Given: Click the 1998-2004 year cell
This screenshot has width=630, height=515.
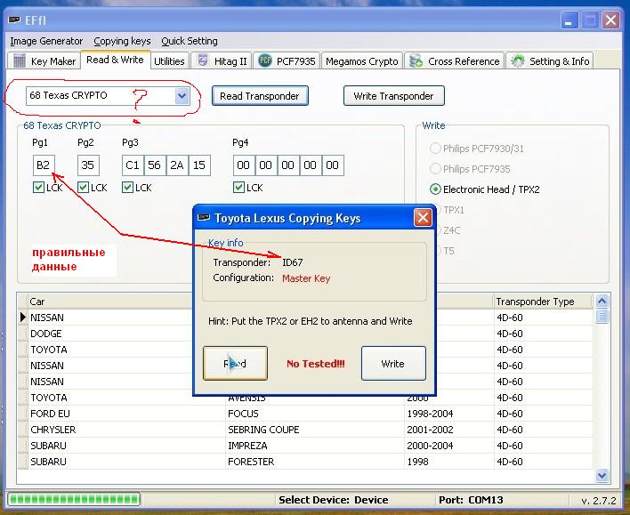Looking at the screenshot, I should 448,414.
